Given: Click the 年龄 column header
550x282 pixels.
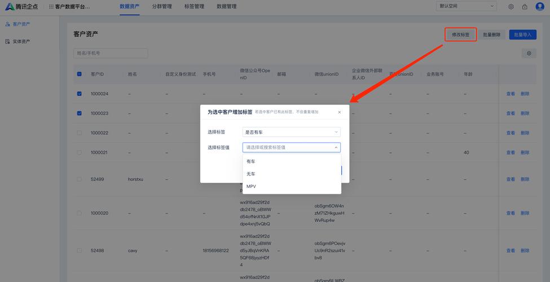Looking at the screenshot, I should (x=468, y=74).
